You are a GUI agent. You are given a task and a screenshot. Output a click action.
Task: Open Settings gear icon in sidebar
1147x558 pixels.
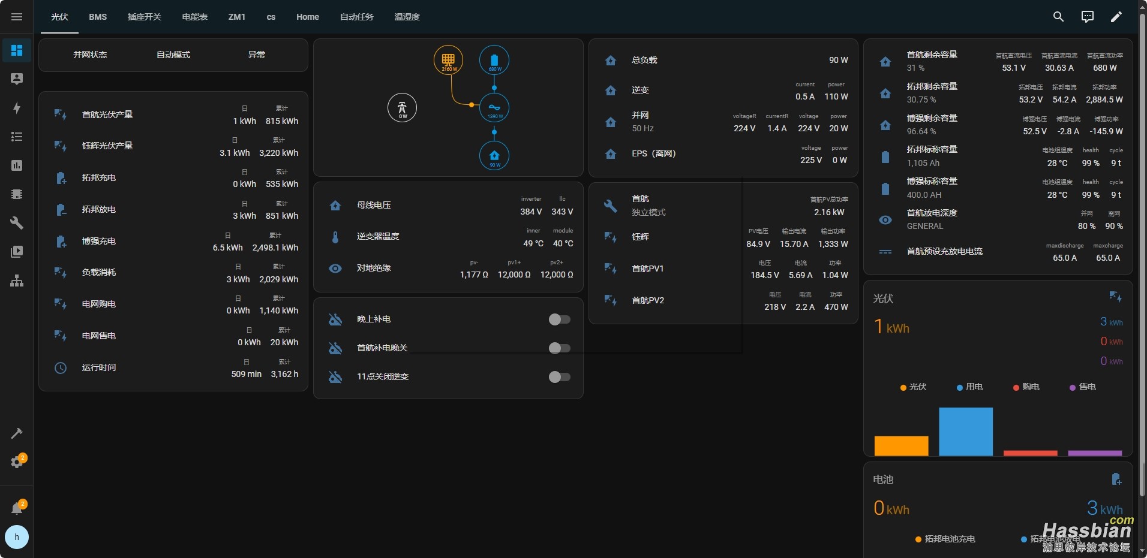click(17, 462)
